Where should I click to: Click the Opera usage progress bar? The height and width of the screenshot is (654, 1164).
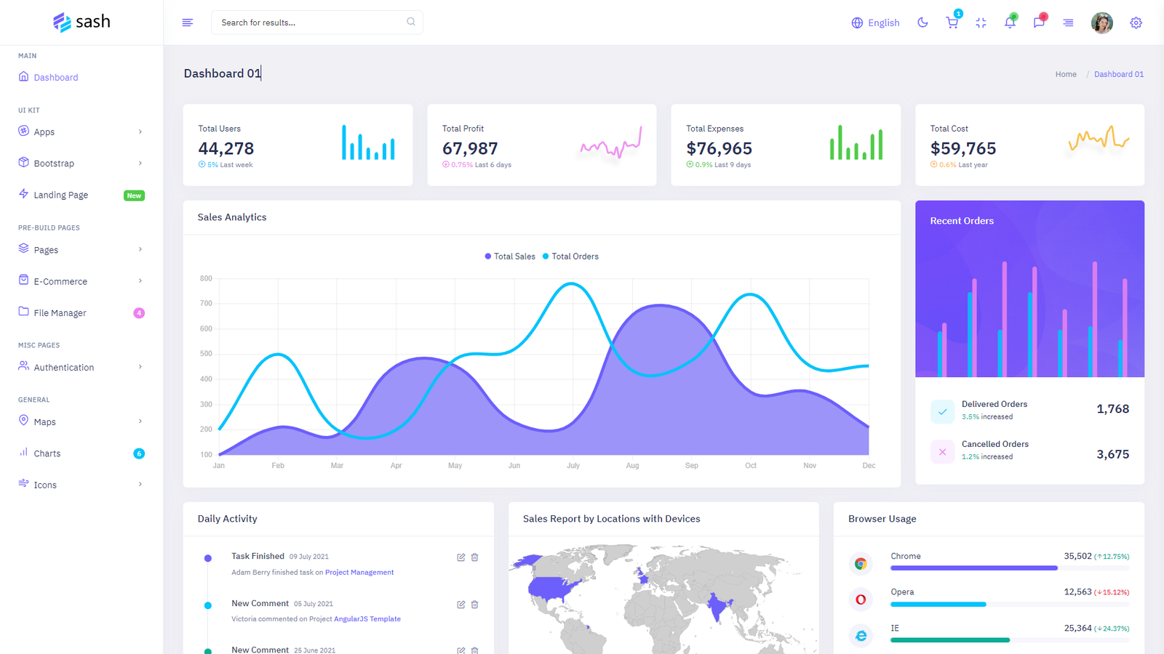(1010, 605)
